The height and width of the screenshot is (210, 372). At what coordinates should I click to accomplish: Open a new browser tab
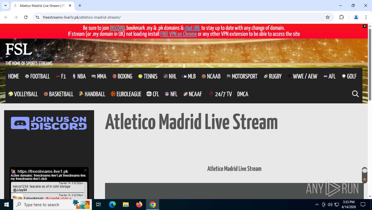[80, 5]
